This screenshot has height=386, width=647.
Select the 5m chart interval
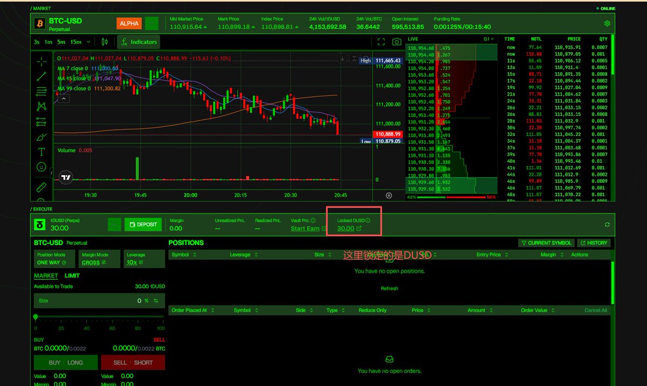61,42
